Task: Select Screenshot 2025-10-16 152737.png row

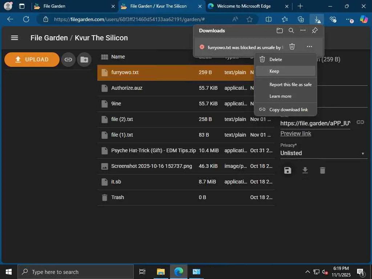Action: [186, 166]
